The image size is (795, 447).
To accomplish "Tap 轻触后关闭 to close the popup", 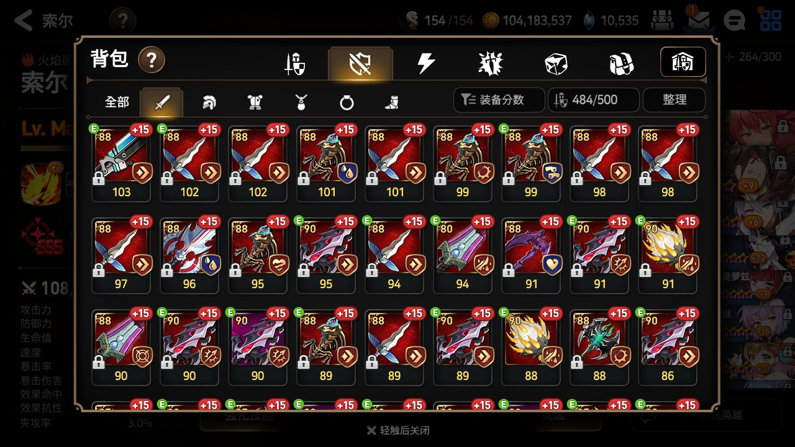I will coord(397,430).
